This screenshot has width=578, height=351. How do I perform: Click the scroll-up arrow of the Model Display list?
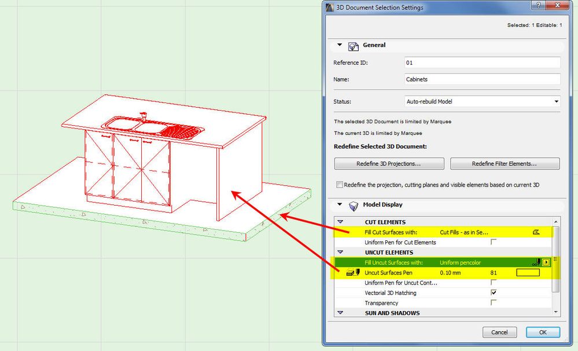pos(556,221)
